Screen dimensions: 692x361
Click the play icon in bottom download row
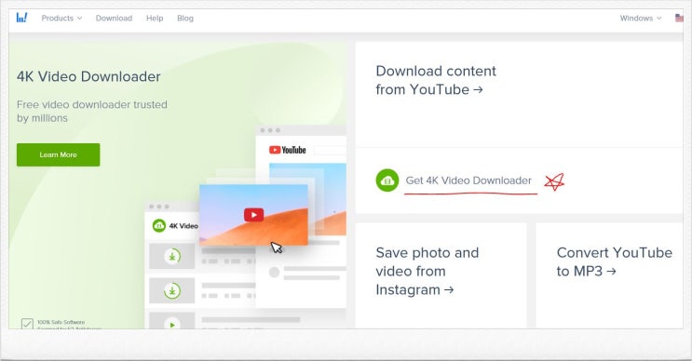(x=172, y=325)
